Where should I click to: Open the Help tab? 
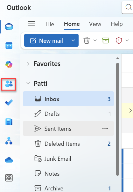pos(117,24)
